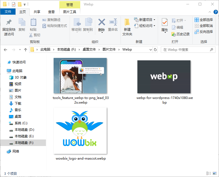
Task: Open History (历史记录)
Action: point(180,34)
